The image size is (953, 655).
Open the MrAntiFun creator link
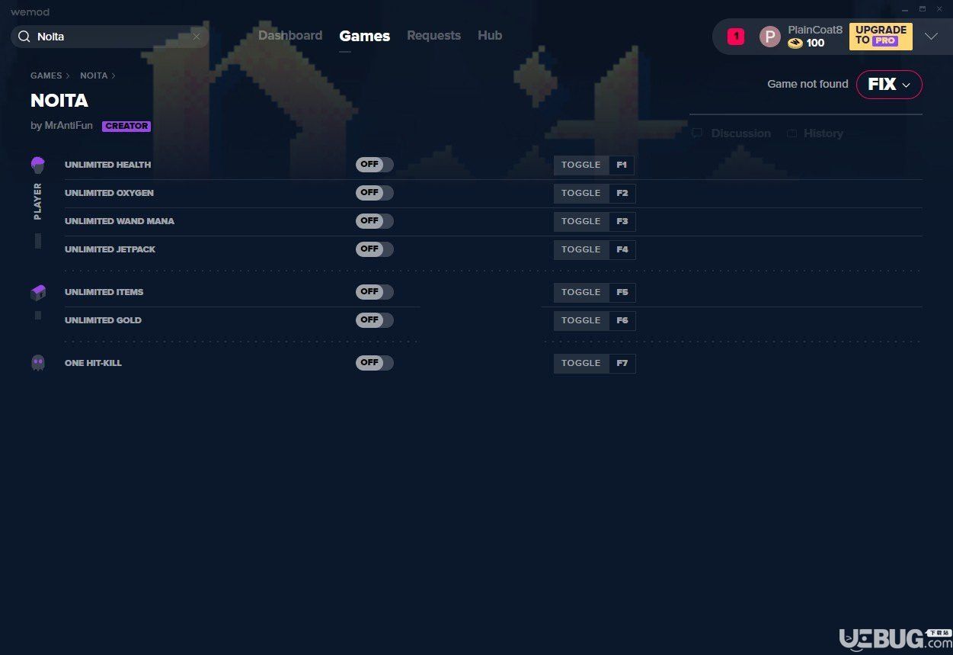(x=67, y=125)
